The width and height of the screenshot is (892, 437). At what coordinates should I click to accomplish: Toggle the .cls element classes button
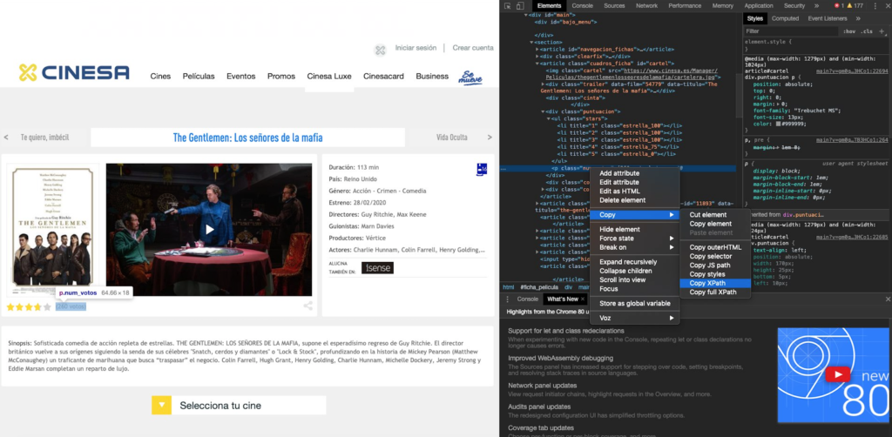point(867,31)
